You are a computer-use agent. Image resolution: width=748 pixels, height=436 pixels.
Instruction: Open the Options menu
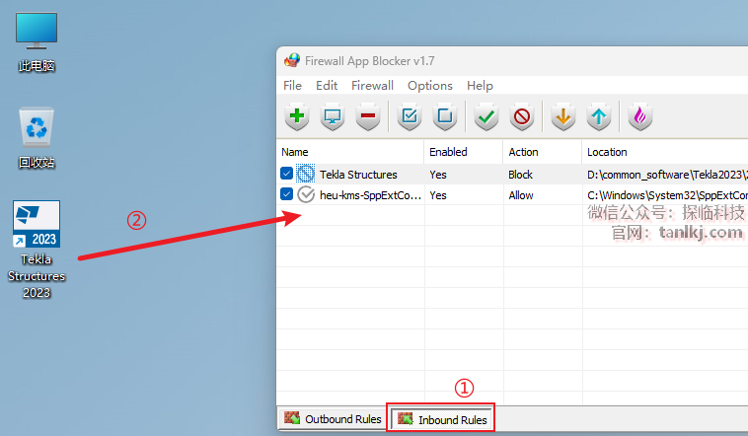click(x=430, y=86)
